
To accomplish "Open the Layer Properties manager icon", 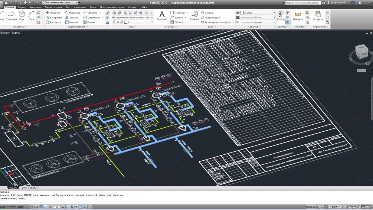I will pyautogui.click(x=114, y=13).
